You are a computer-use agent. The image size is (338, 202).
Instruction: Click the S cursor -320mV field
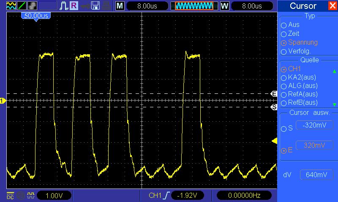tap(314, 125)
